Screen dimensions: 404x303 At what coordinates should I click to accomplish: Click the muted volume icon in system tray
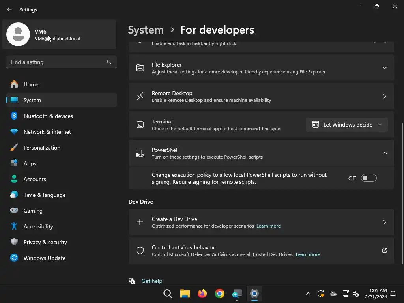(356, 294)
